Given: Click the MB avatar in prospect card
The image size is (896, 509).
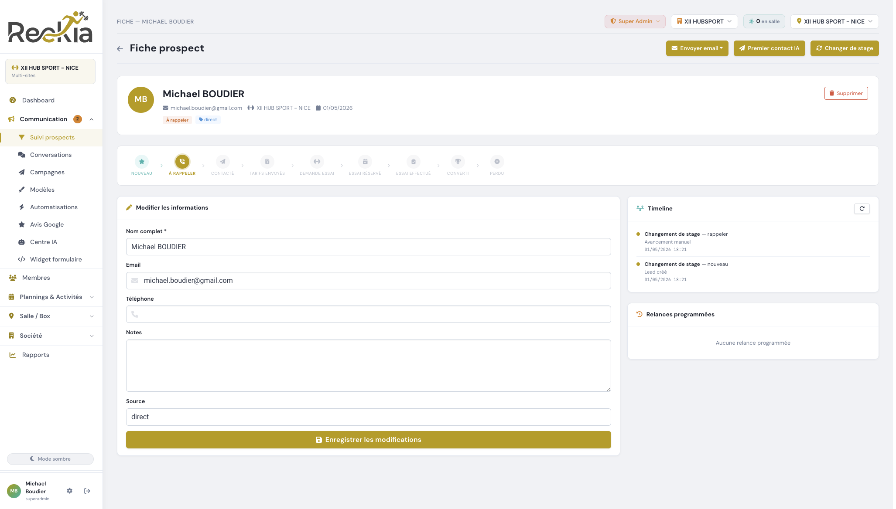Looking at the screenshot, I should click(141, 100).
